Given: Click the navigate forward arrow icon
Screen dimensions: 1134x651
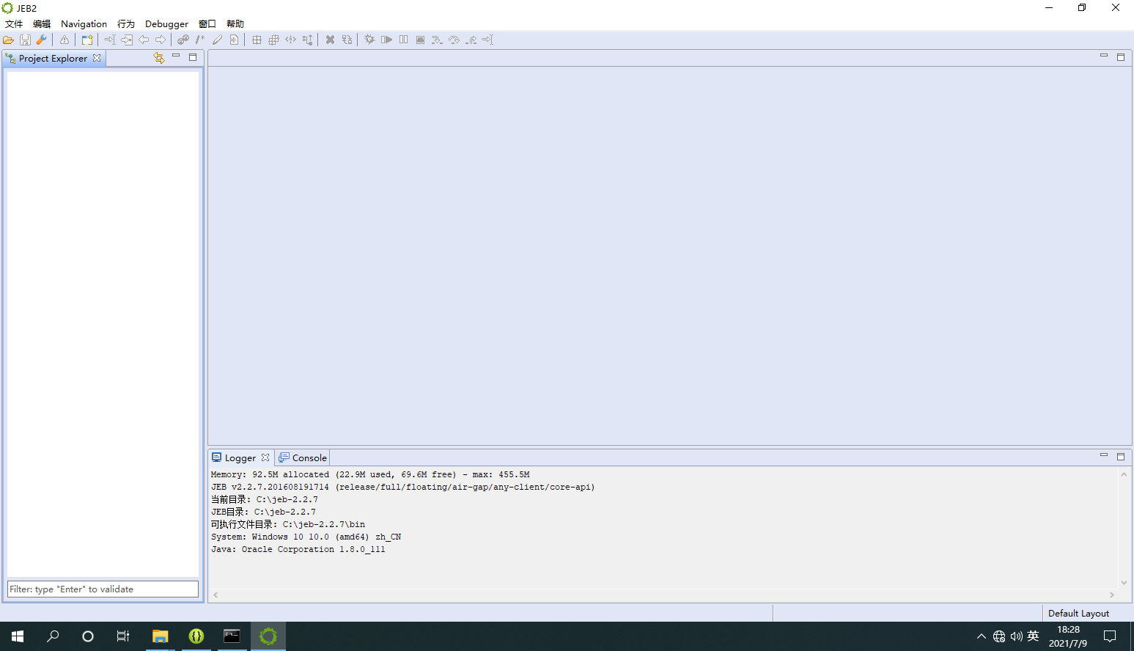Looking at the screenshot, I should (161, 40).
